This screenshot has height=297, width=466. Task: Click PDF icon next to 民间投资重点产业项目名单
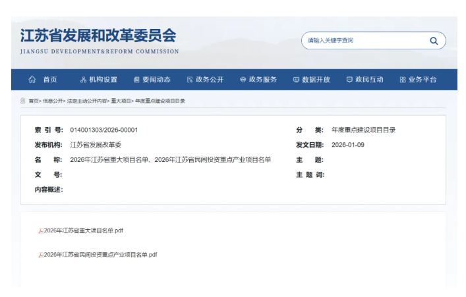click(41, 255)
